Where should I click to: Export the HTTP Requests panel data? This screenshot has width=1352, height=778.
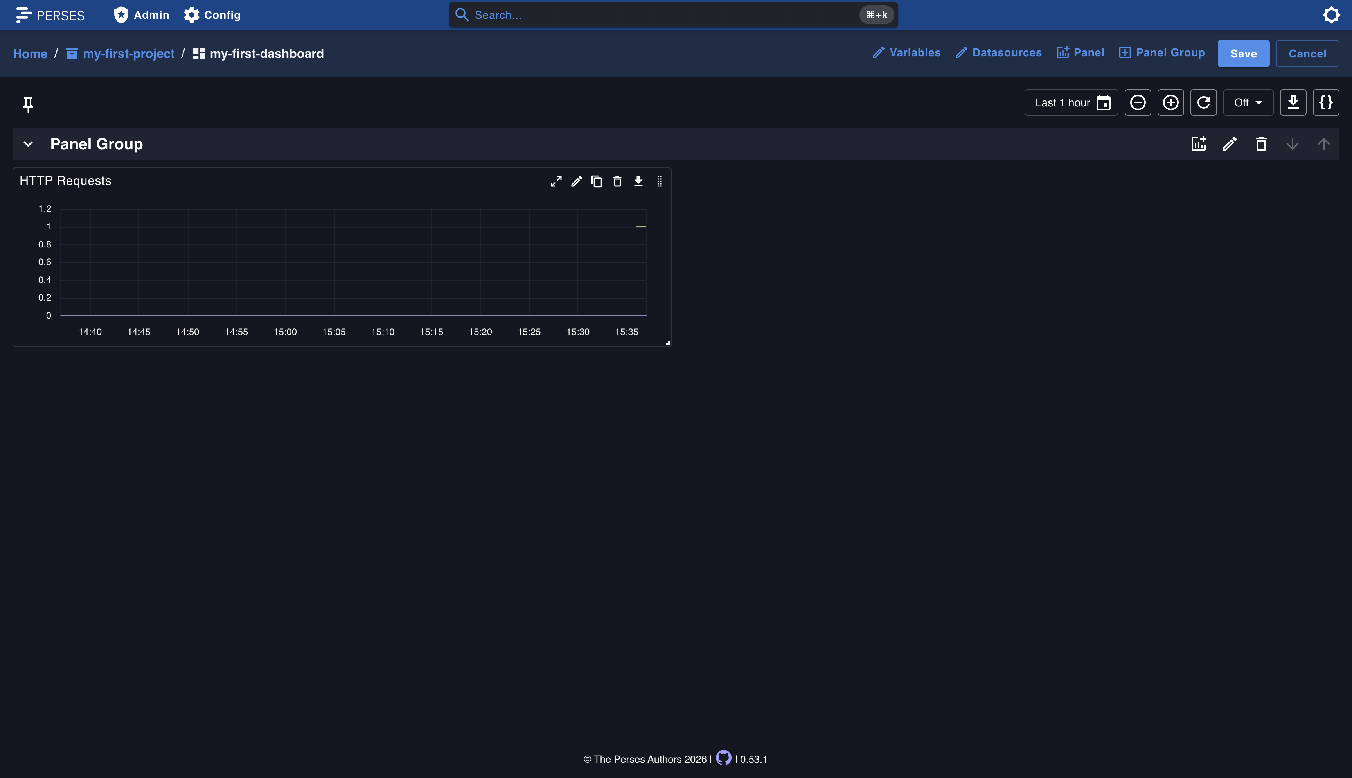click(x=638, y=182)
